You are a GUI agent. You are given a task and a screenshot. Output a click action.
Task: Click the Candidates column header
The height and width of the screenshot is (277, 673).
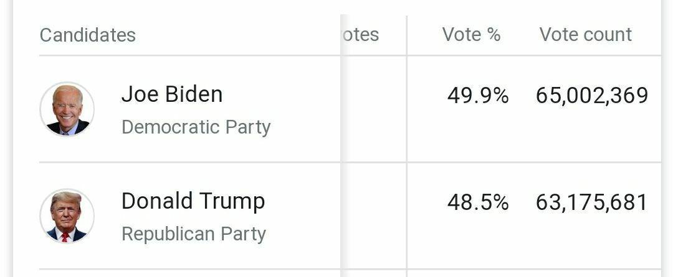(x=88, y=35)
